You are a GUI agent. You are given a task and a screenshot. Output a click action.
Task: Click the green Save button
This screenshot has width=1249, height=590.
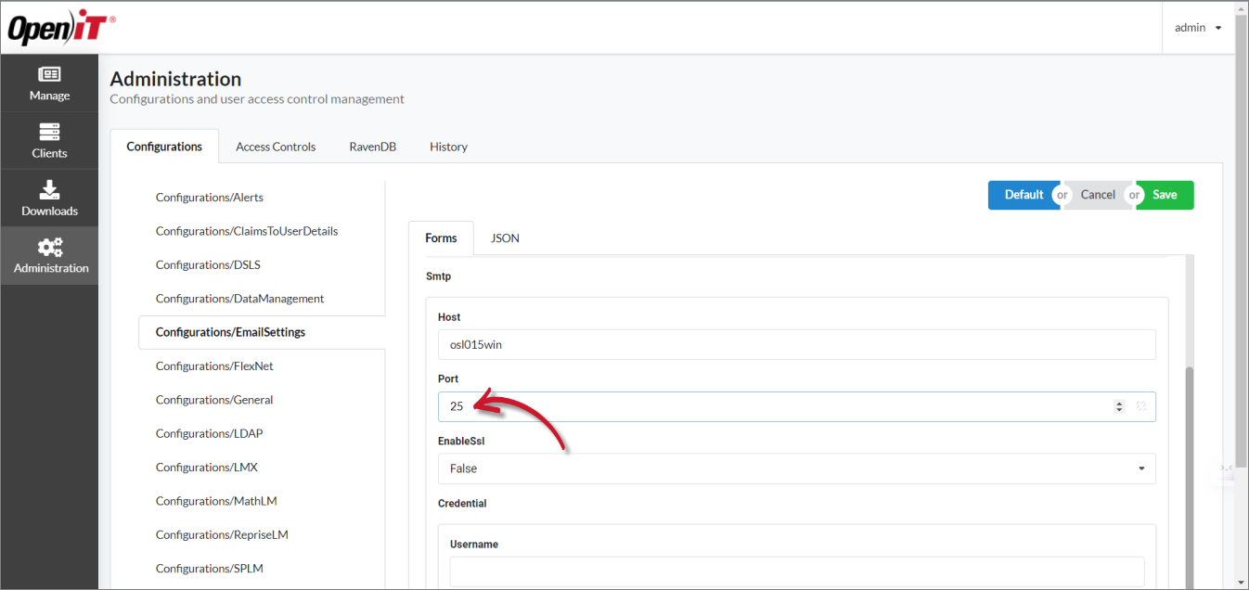(x=1165, y=195)
